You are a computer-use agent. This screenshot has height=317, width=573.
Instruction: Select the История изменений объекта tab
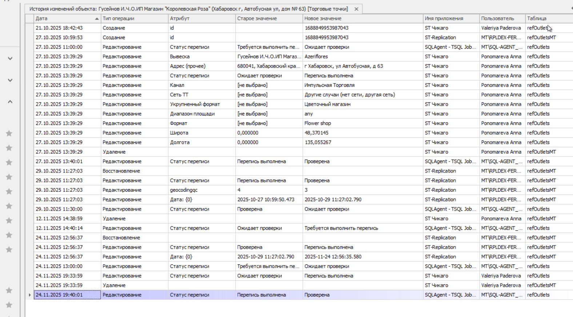[188, 9]
